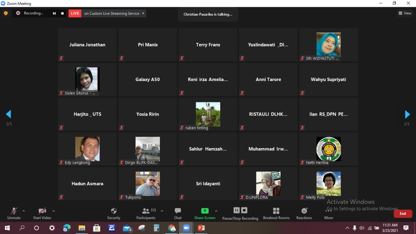Screen dimensions: 416x234
Task: Open the More options menu
Action: (329, 213)
